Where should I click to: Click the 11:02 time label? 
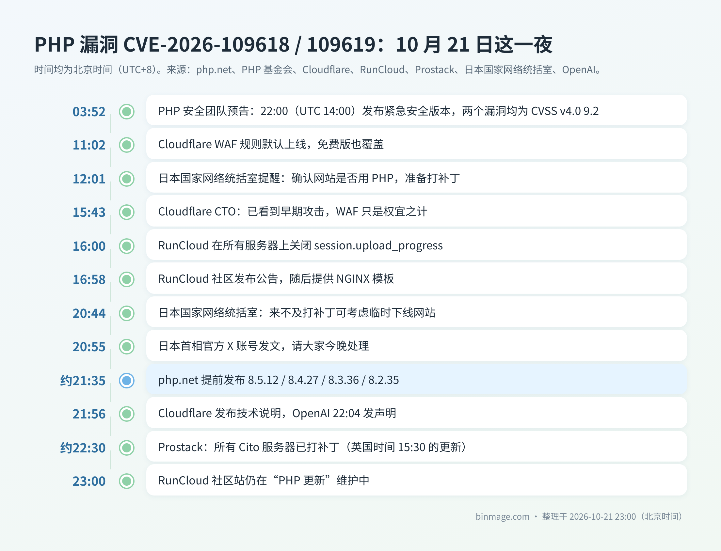point(89,145)
